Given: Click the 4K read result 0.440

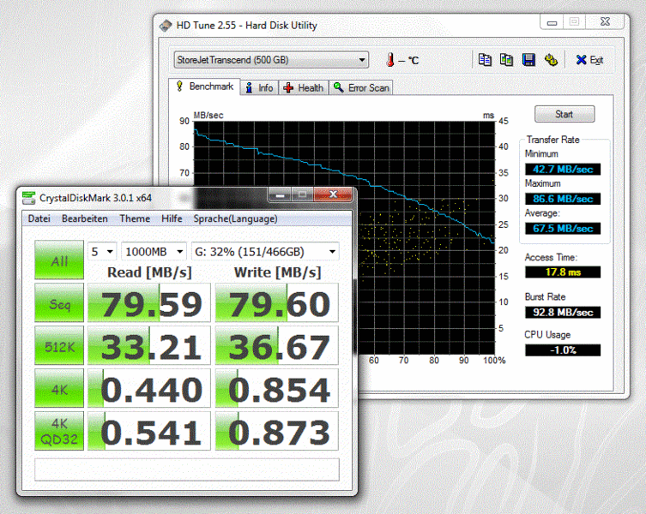Looking at the screenshot, I should point(149,388).
